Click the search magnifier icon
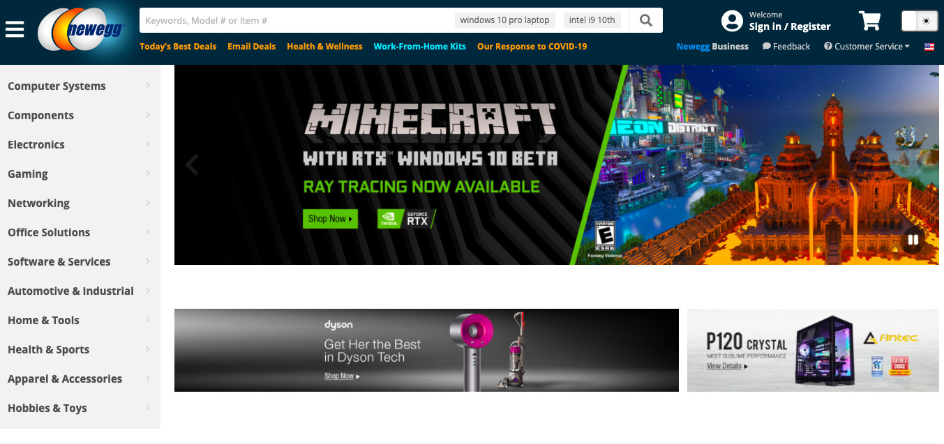Image resolution: width=944 pixels, height=444 pixels. pos(646,20)
